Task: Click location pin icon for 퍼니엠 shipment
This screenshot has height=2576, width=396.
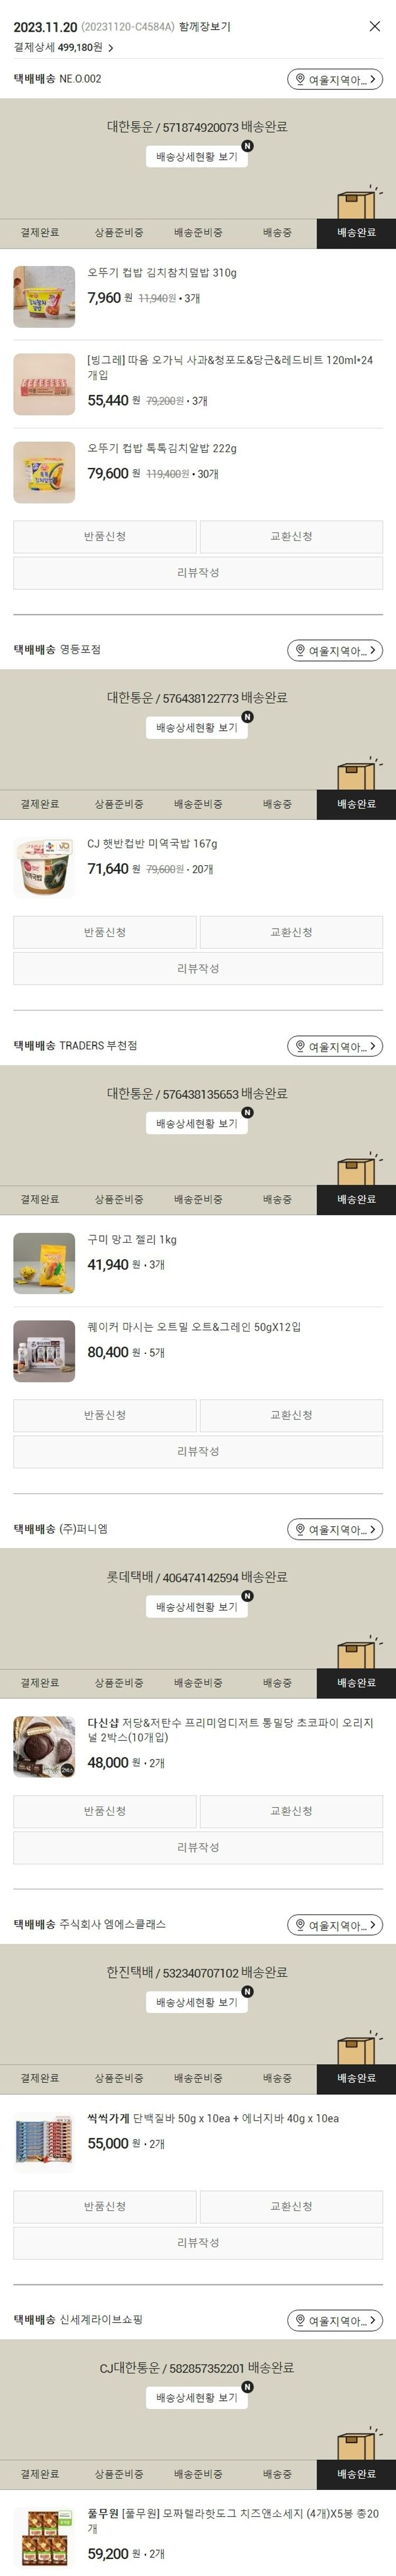Action: tap(299, 1530)
